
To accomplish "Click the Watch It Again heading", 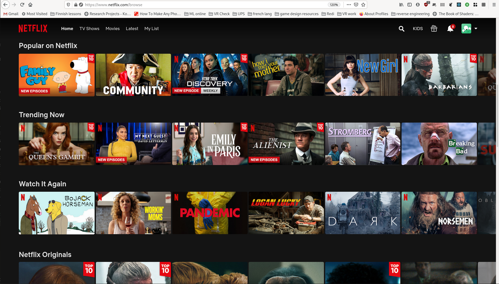I will (42, 184).
